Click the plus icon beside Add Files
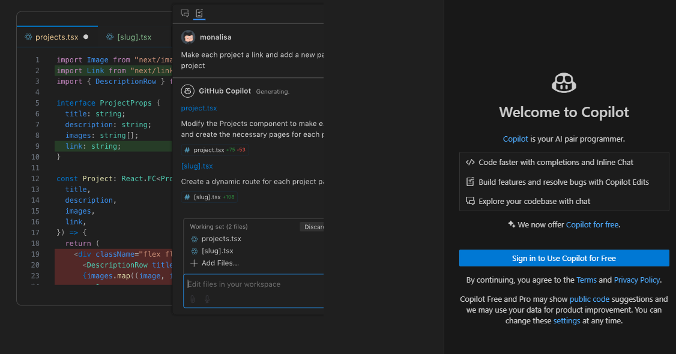The width and height of the screenshot is (676, 354). click(194, 263)
